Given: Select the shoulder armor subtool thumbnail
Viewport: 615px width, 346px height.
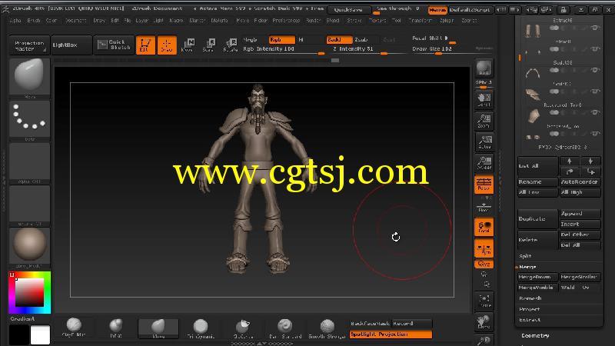Looking at the screenshot, I should (x=532, y=94).
